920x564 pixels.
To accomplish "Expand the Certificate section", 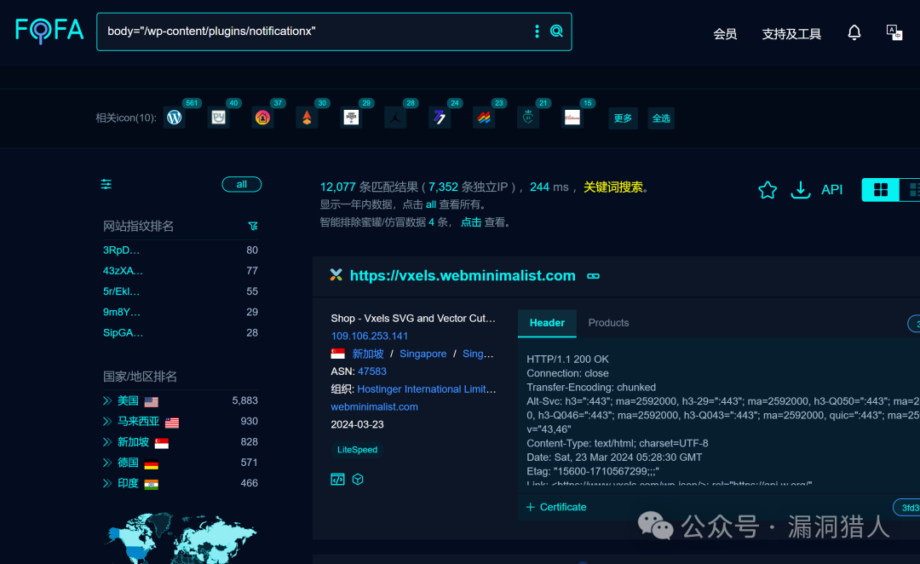I will click(x=556, y=507).
